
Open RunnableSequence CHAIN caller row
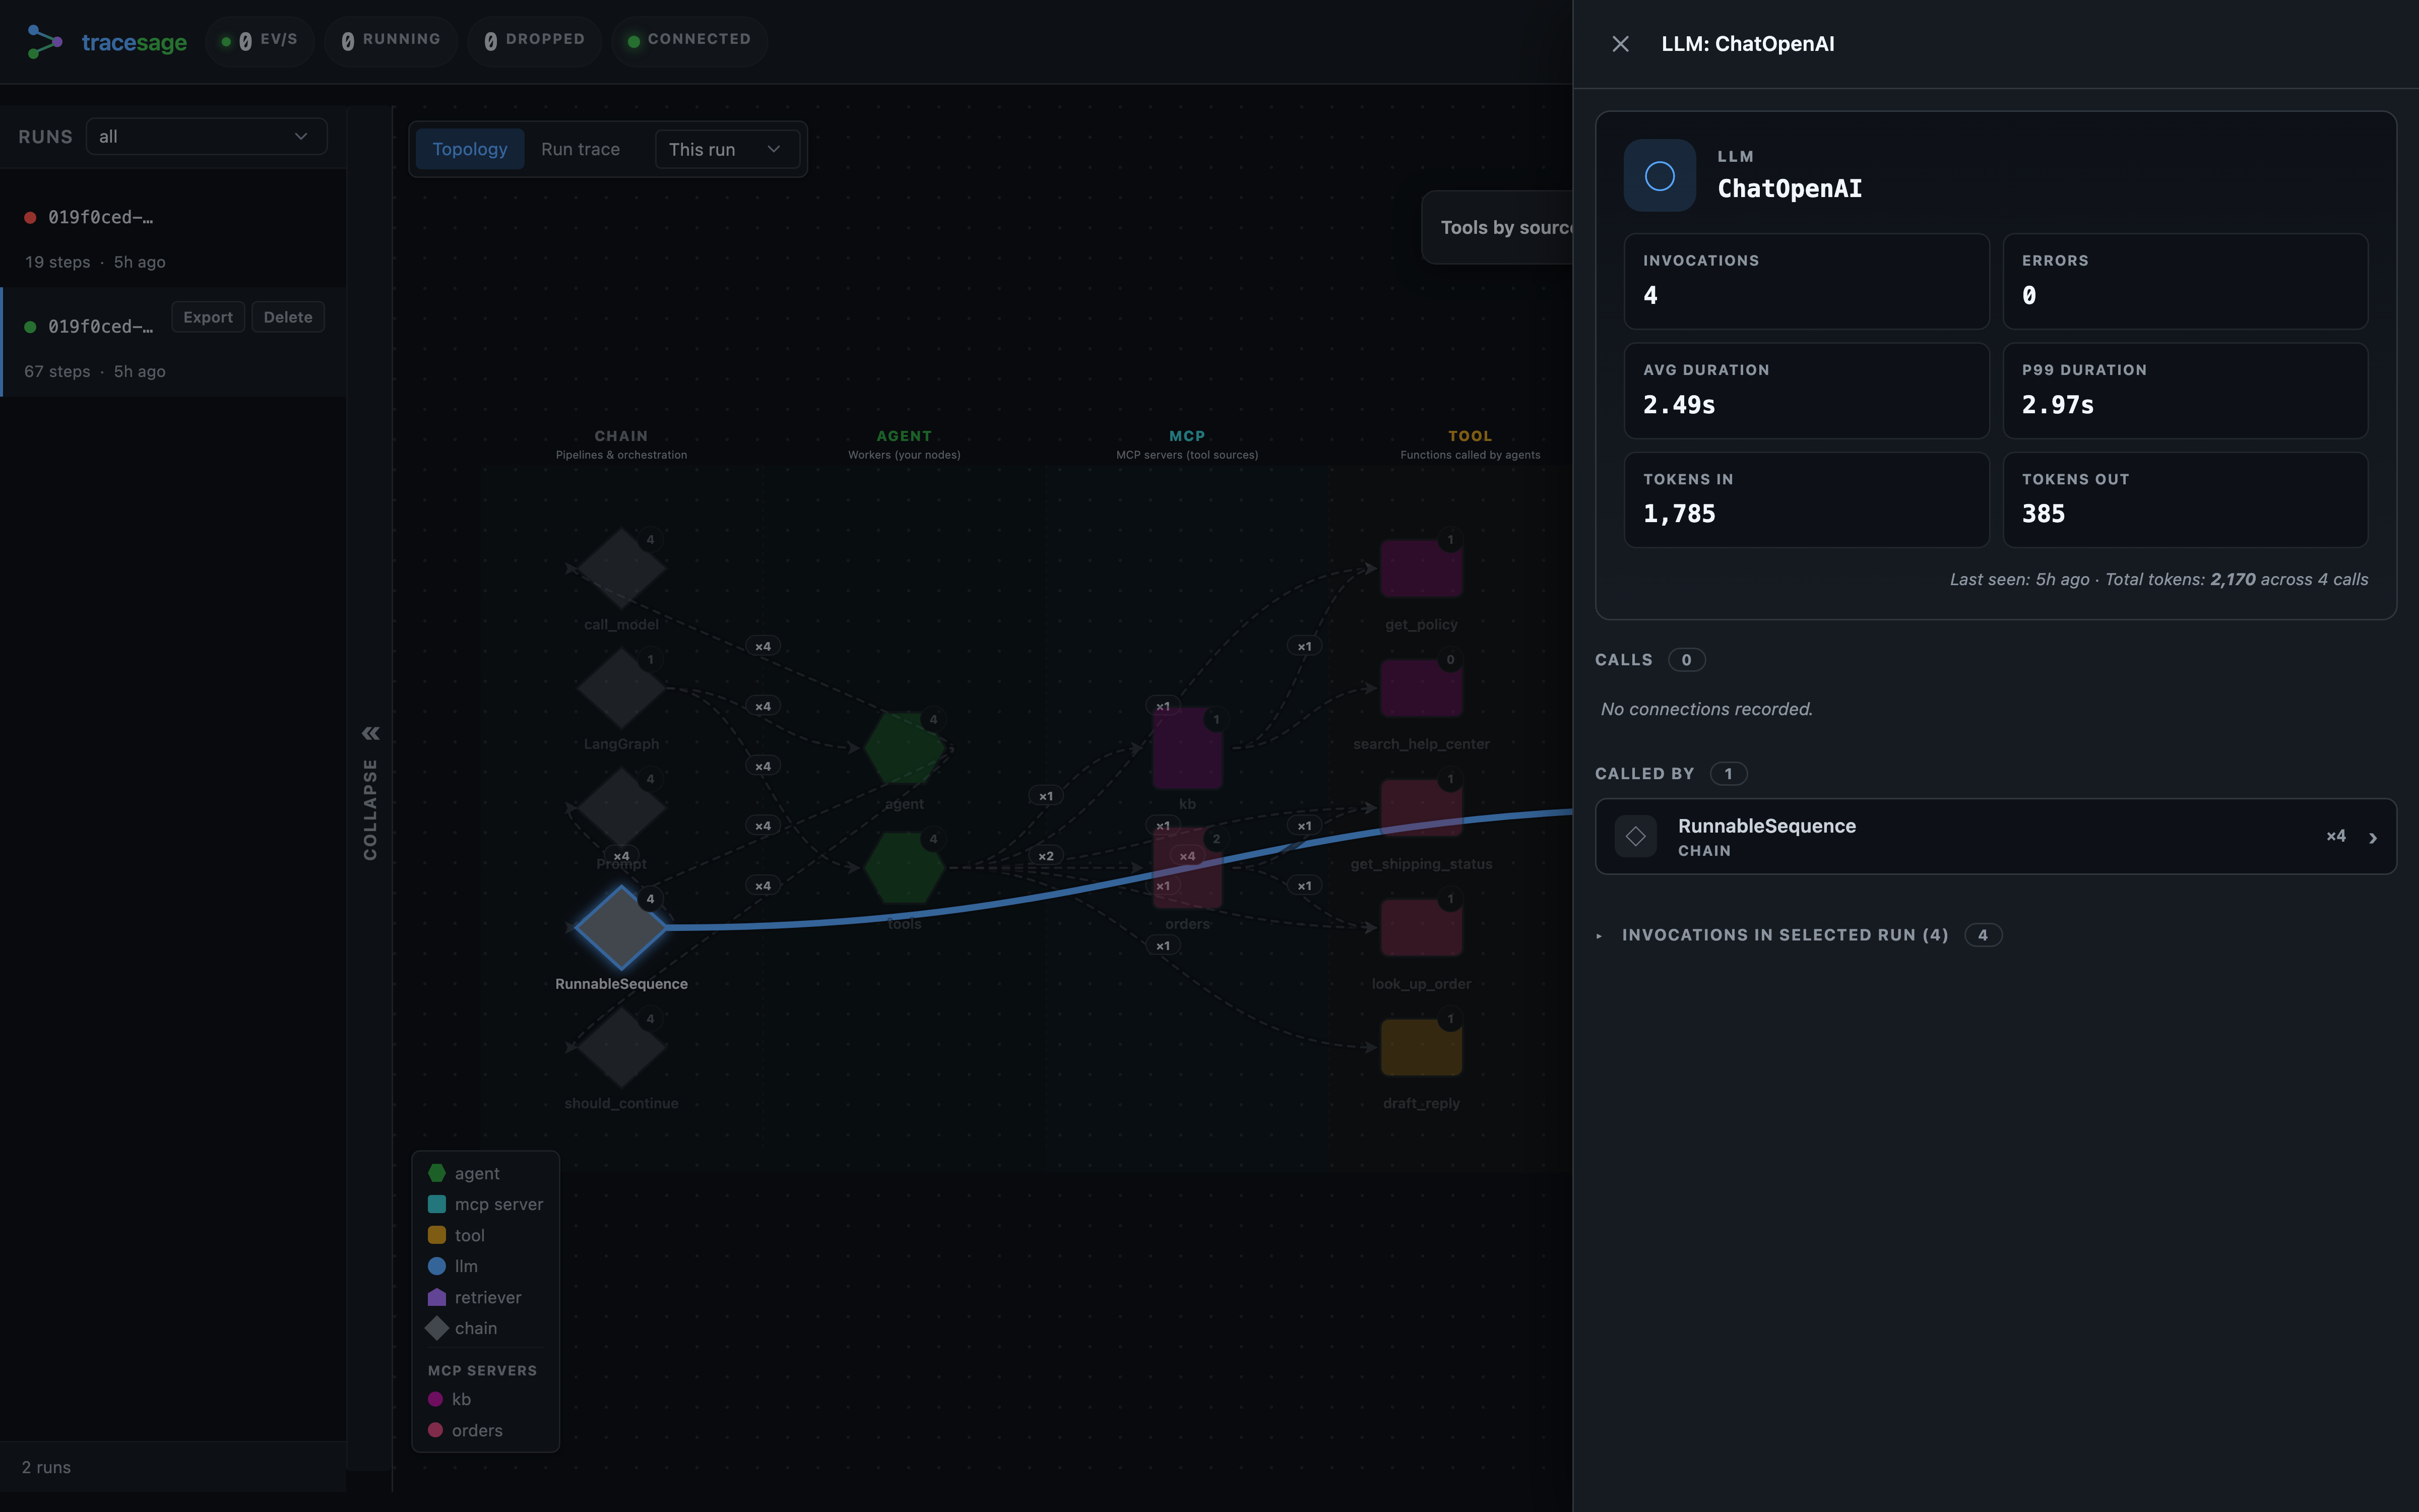pyautogui.click(x=1995, y=837)
